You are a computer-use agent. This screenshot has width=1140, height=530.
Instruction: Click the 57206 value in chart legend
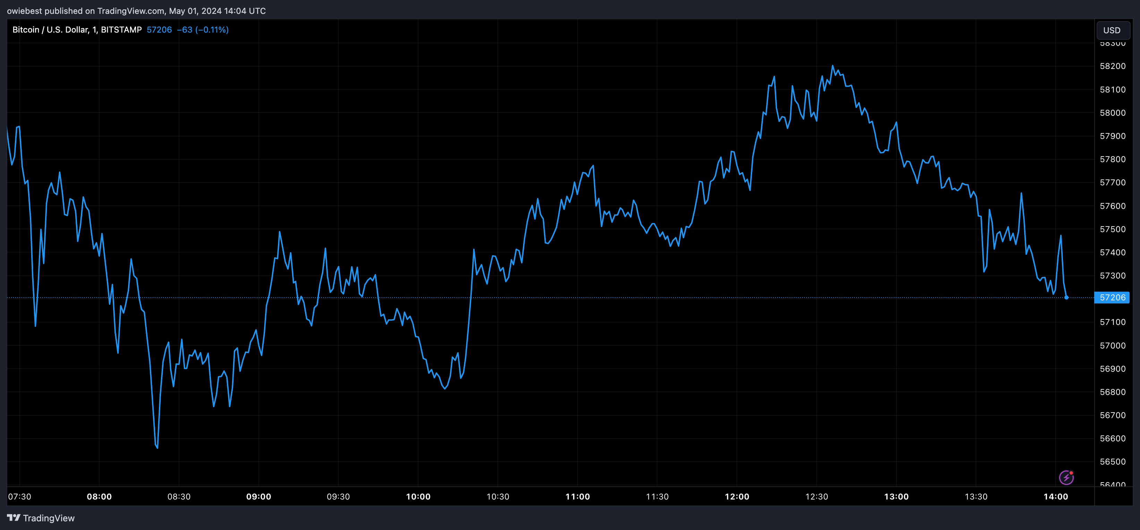pyautogui.click(x=159, y=29)
